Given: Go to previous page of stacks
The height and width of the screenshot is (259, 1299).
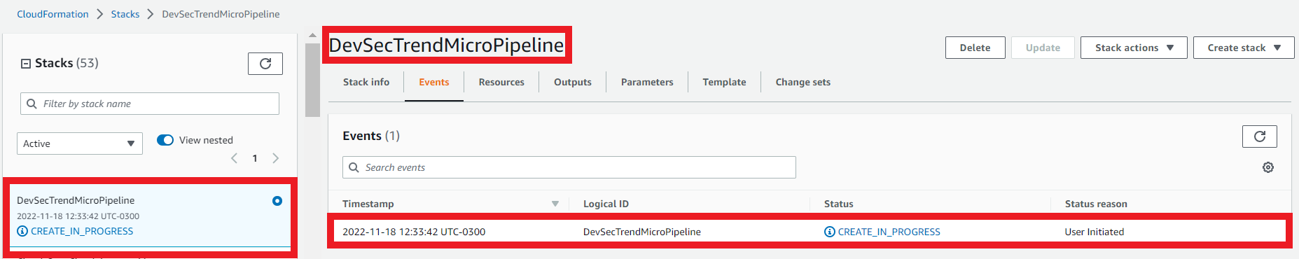Looking at the screenshot, I should pyautogui.click(x=234, y=158).
